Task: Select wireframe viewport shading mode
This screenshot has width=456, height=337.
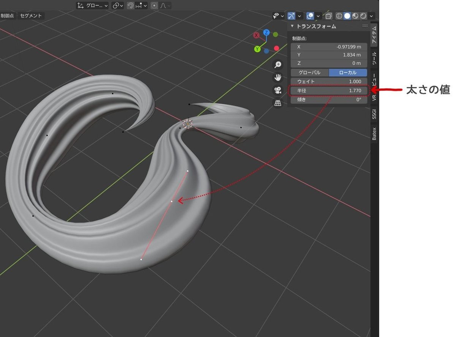Action: [339, 16]
